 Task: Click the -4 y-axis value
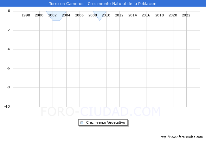[8, 49]
